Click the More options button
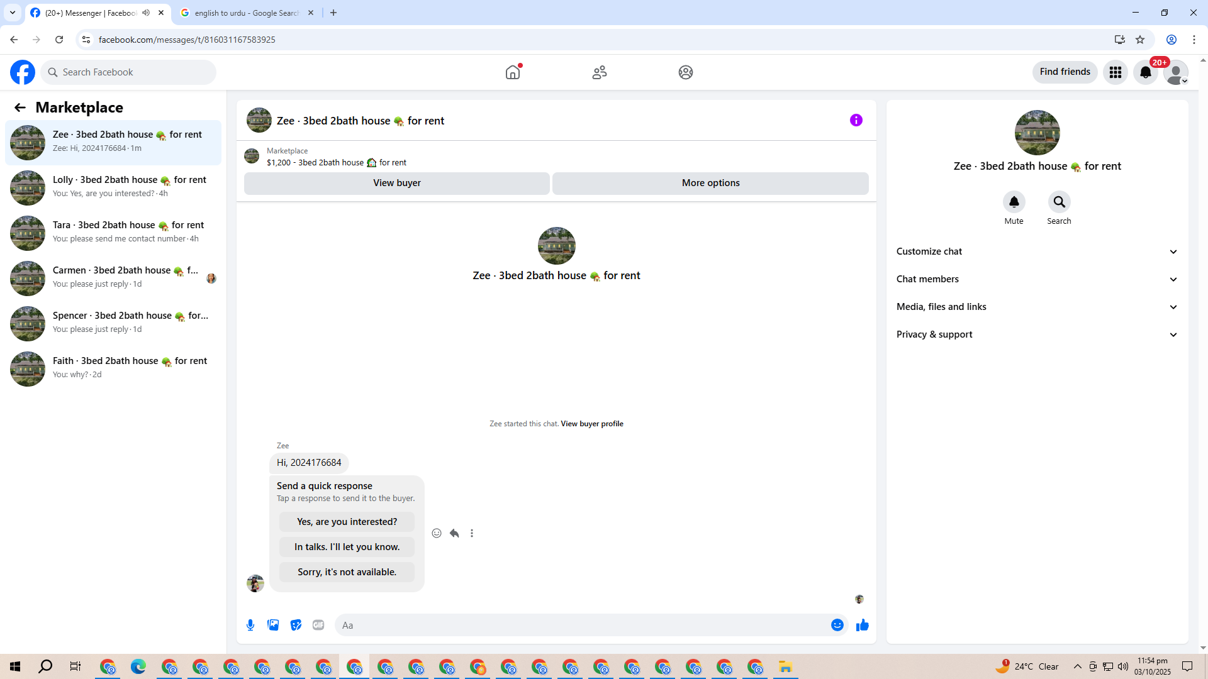This screenshot has width=1208, height=679. coord(711,183)
